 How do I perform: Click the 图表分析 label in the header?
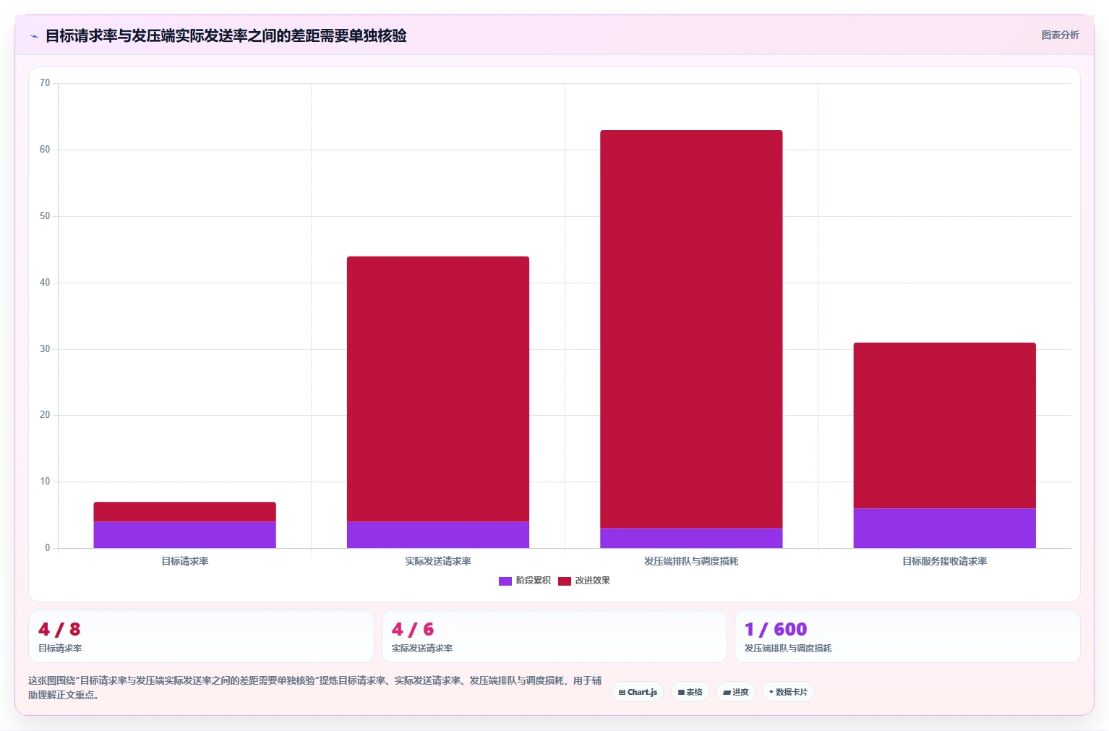[1060, 35]
